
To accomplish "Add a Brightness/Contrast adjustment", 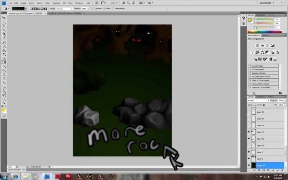I will click(257, 46).
